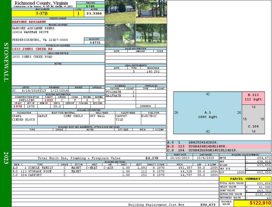Screen dimensions: 272x207
Task: Open the top-right property photo
Action: coord(151,12)
